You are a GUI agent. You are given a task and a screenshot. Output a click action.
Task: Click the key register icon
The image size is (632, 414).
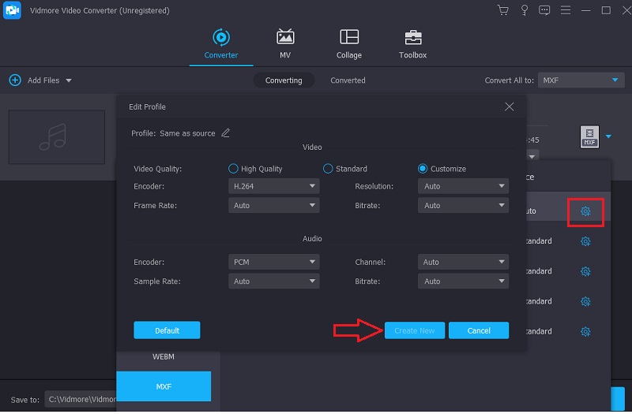(x=523, y=10)
